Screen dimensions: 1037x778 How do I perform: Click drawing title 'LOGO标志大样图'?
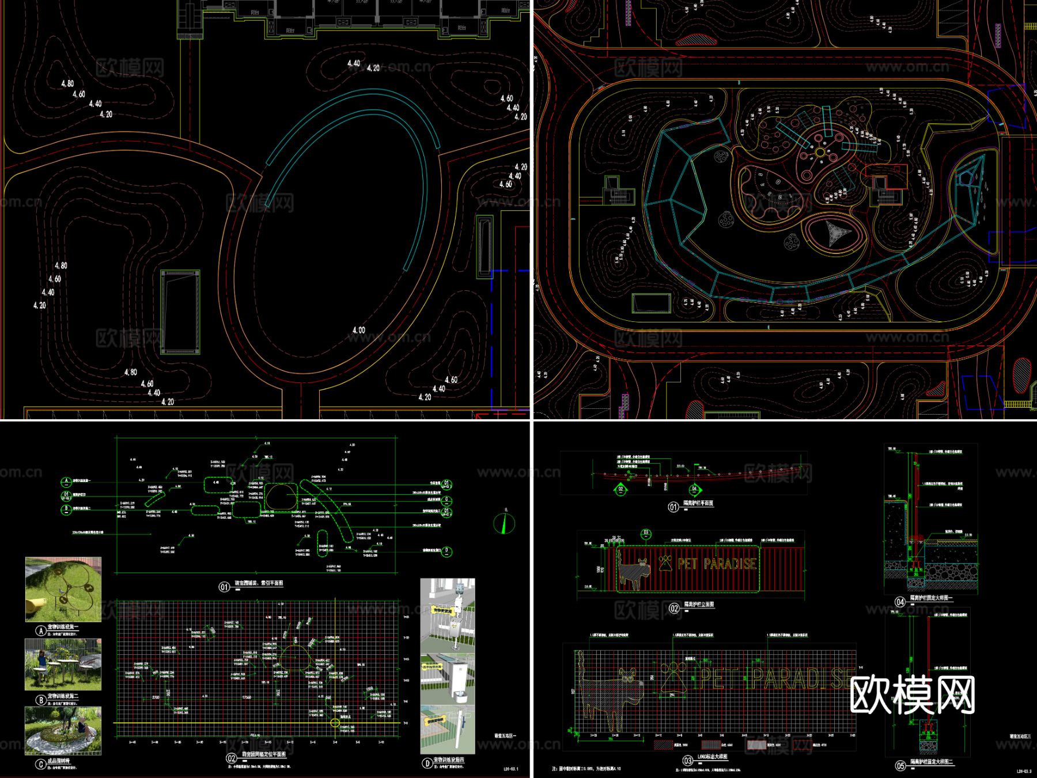coord(713,757)
